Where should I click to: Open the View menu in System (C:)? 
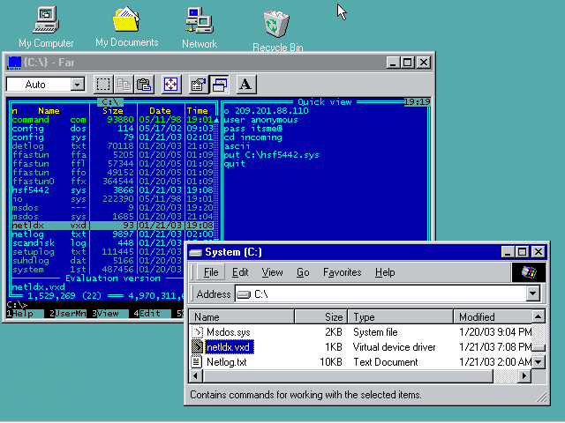[x=272, y=272]
